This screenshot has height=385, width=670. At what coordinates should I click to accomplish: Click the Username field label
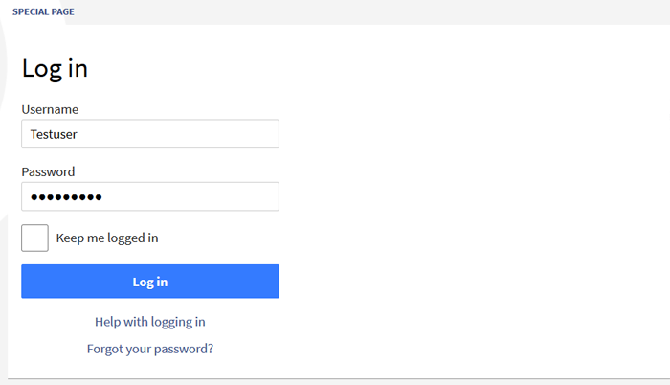pyautogui.click(x=50, y=109)
